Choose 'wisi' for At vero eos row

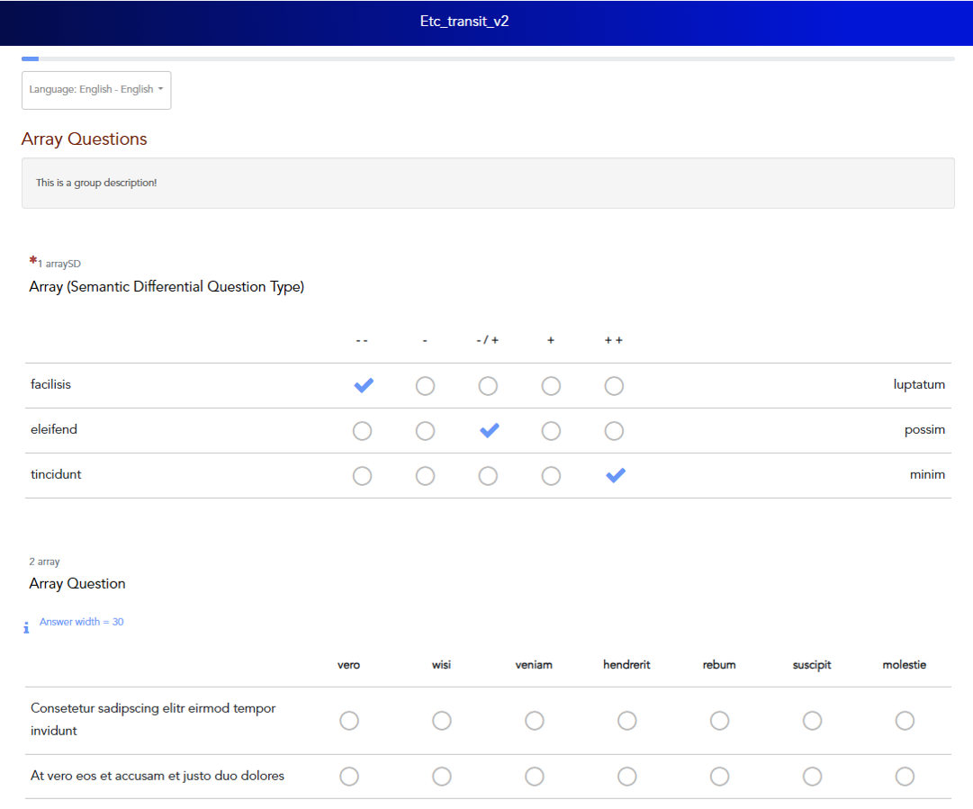point(441,777)
